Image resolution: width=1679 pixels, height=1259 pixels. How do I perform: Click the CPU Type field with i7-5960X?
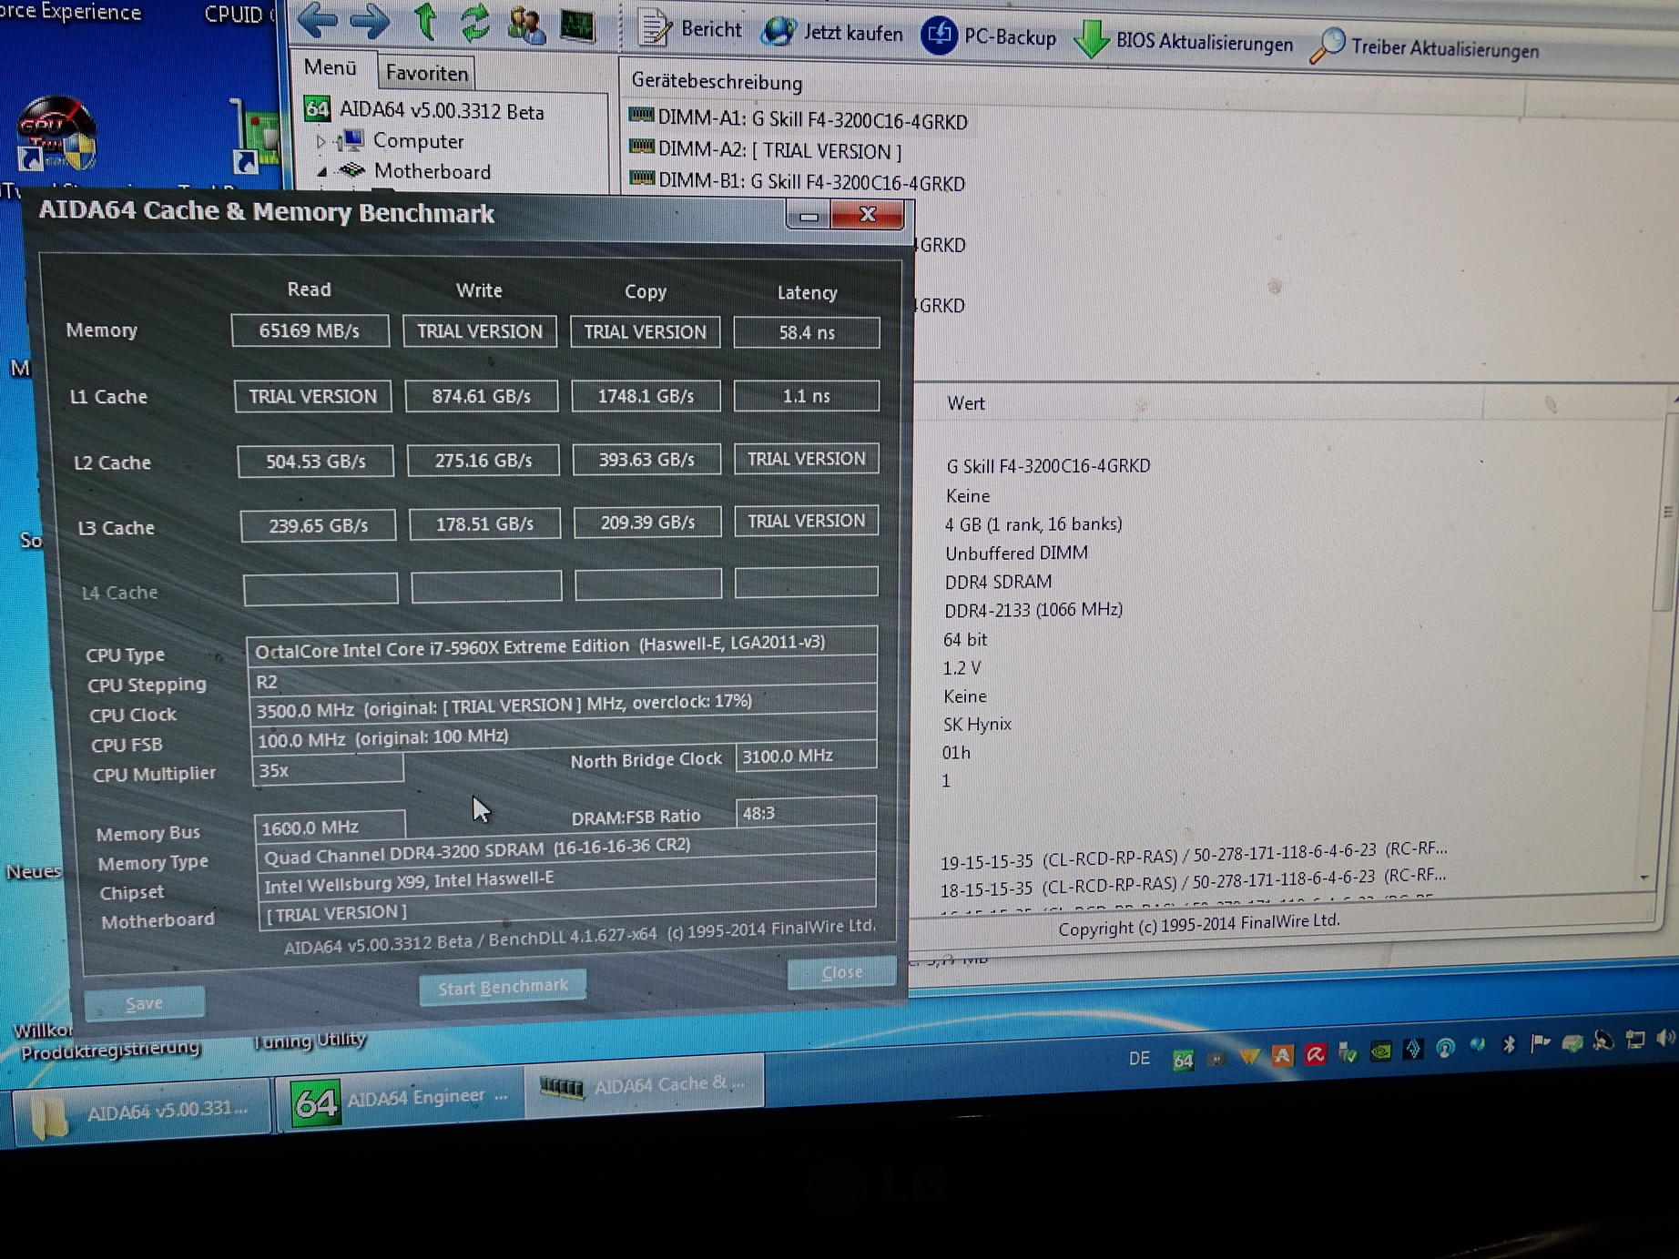(562, 645)
